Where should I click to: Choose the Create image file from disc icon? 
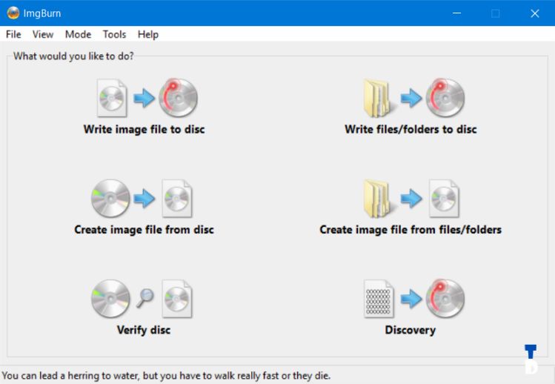tap(142, 199)
